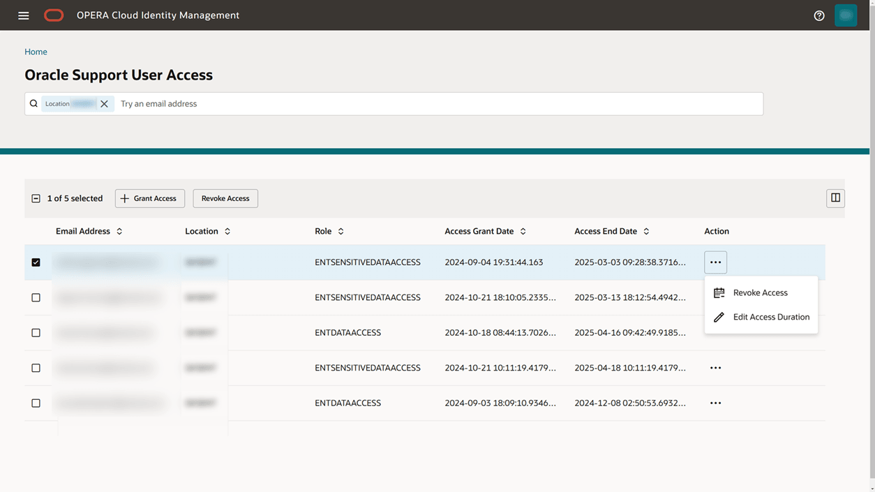Uncheck the first row's checkbox
875x492 pixels.
(x=36, y=262)
